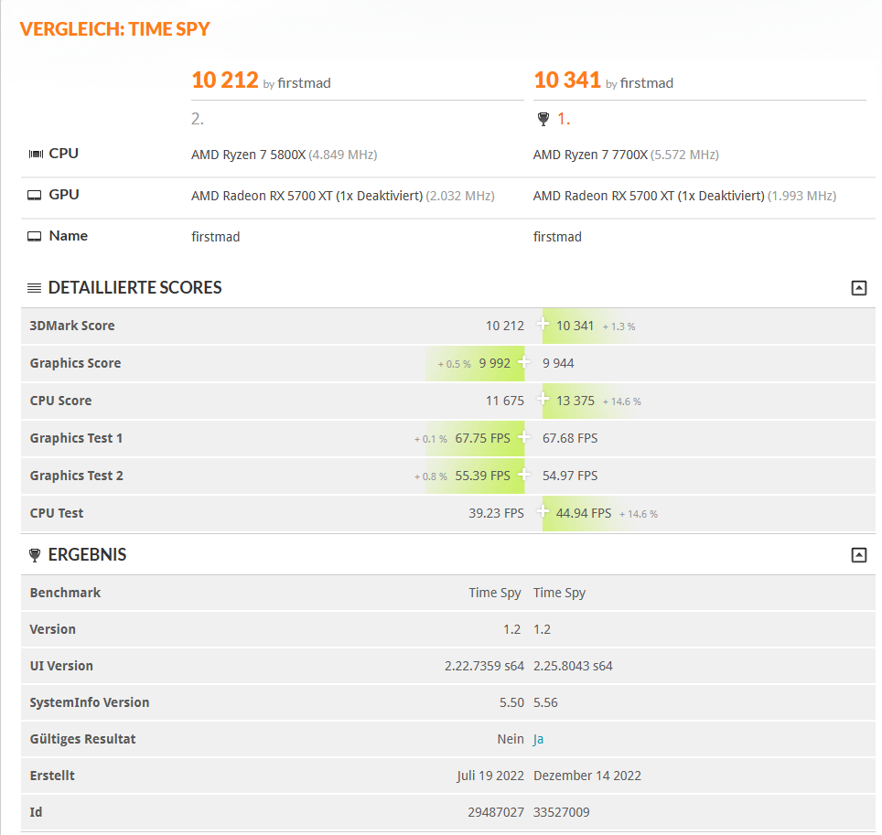Click the 'Vergleich: Time Spy' heading
This screenshot has height=835, width=882.
pyautogui.click(x=114, y=28)
